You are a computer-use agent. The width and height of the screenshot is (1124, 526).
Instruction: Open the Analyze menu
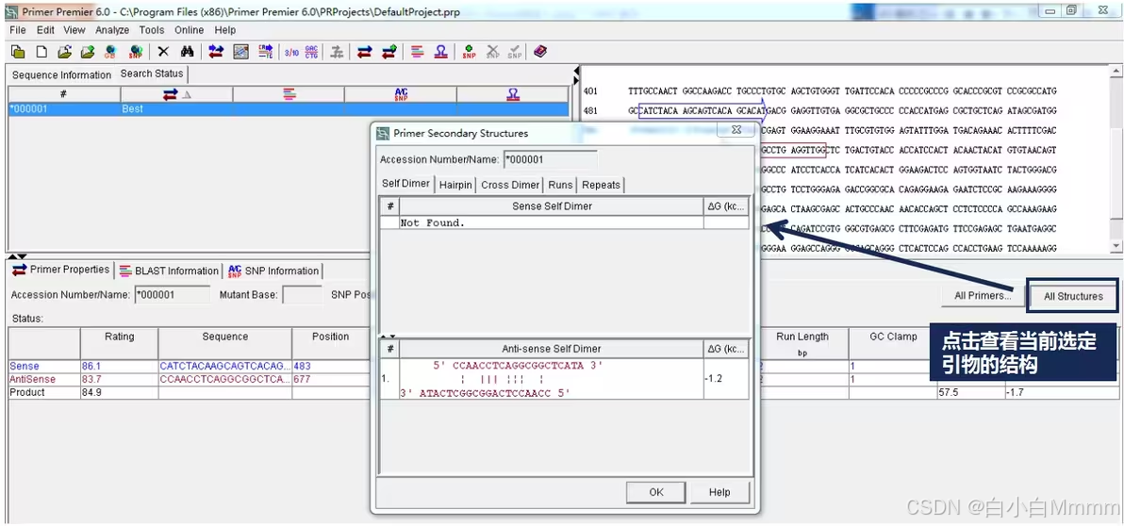112,30
